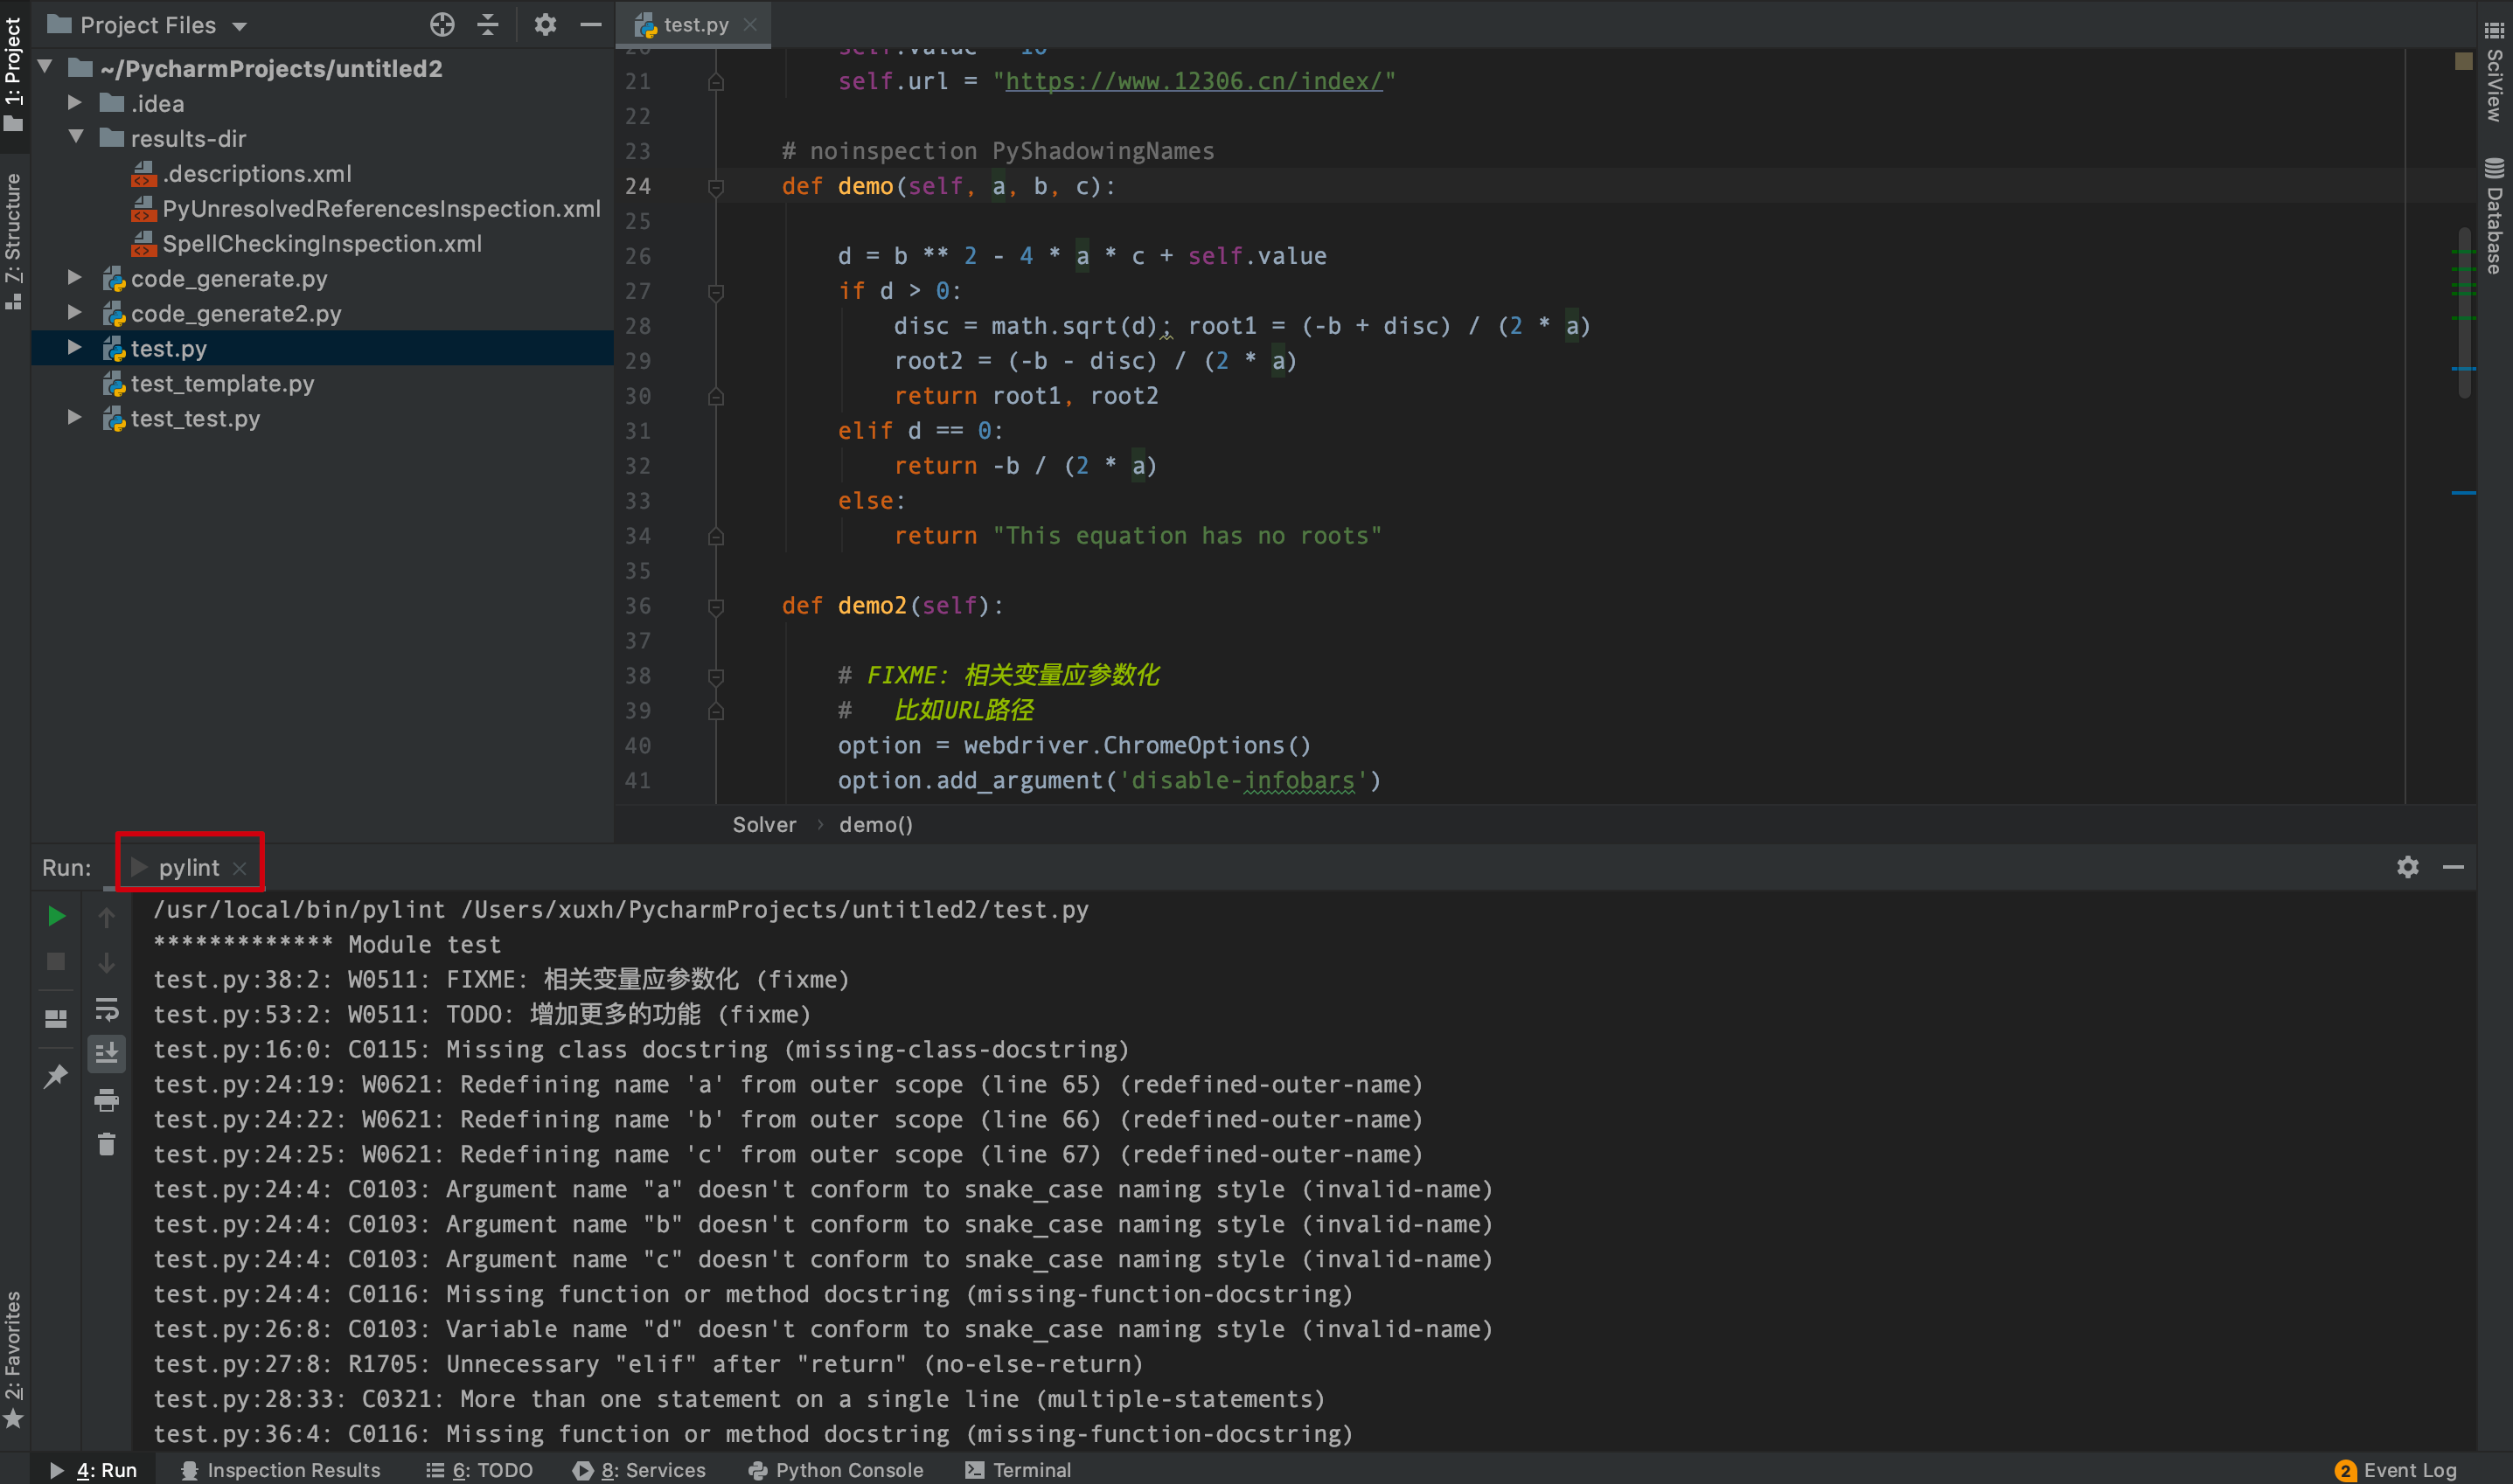This screenshot has height=1484, width=2513.
Task: Open the 2: Favorites side tab
Action: click(13, 1360)
